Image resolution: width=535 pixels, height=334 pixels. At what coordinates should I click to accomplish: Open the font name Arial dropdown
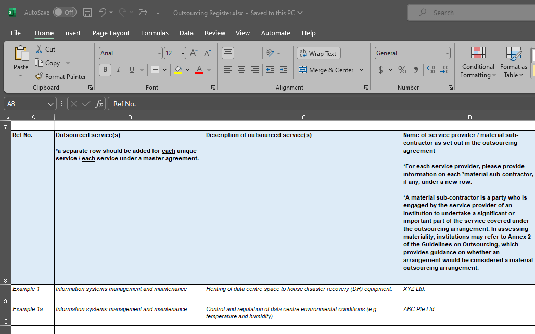(x=159, y=53)
